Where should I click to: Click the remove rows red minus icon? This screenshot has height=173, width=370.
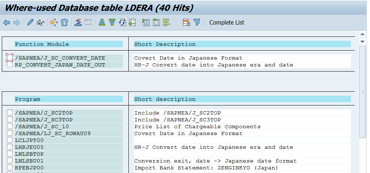186,23
